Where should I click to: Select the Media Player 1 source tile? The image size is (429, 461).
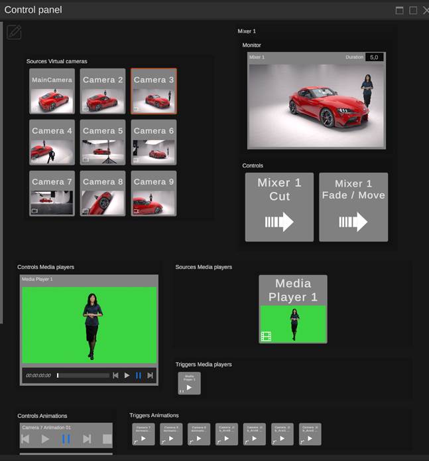pos(292,309)
